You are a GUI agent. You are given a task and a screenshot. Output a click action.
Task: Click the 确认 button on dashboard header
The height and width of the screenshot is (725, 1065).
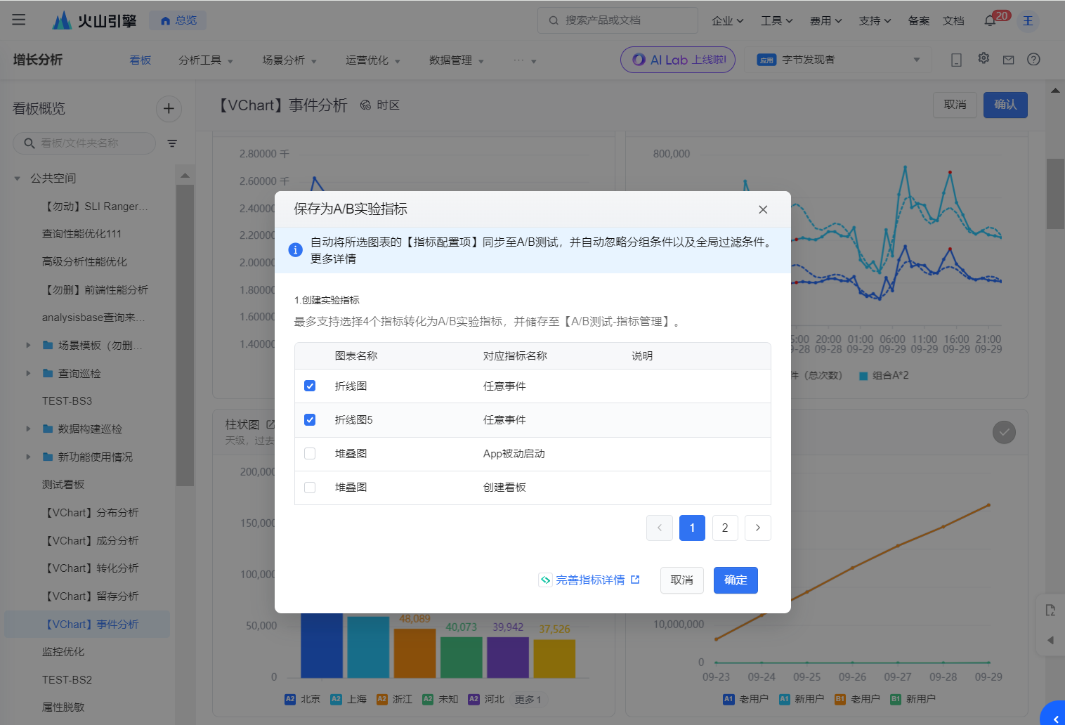tap(1005, 105)
